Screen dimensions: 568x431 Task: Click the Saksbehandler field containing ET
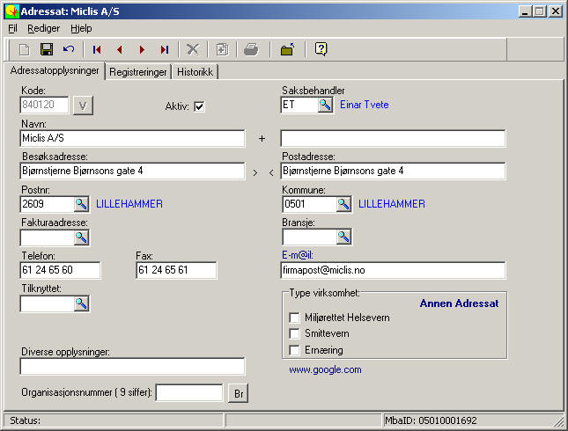299,105
